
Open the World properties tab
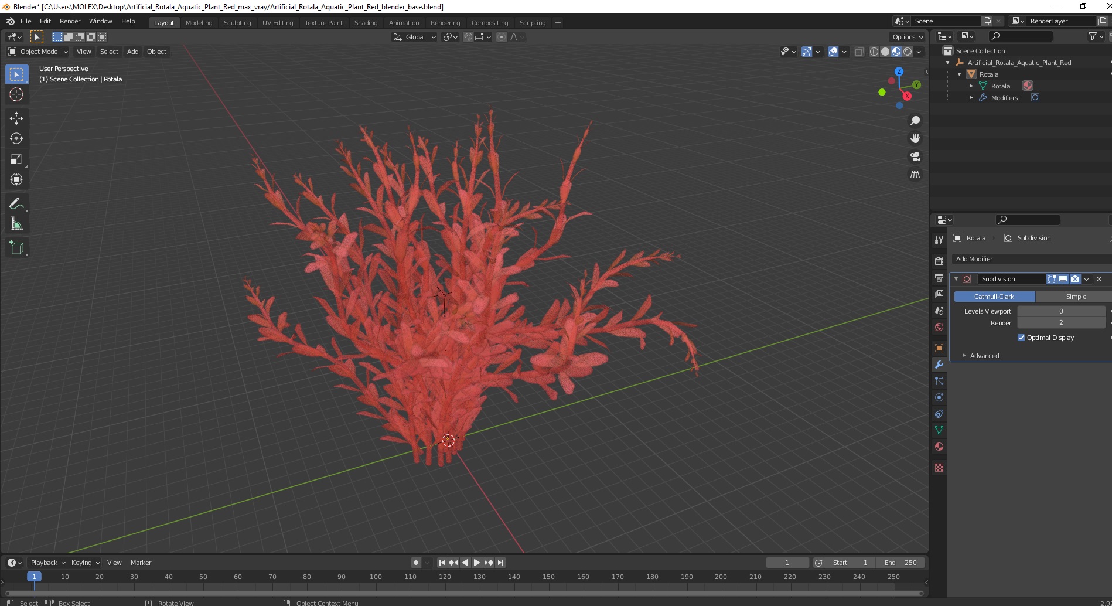pos(939,326)
